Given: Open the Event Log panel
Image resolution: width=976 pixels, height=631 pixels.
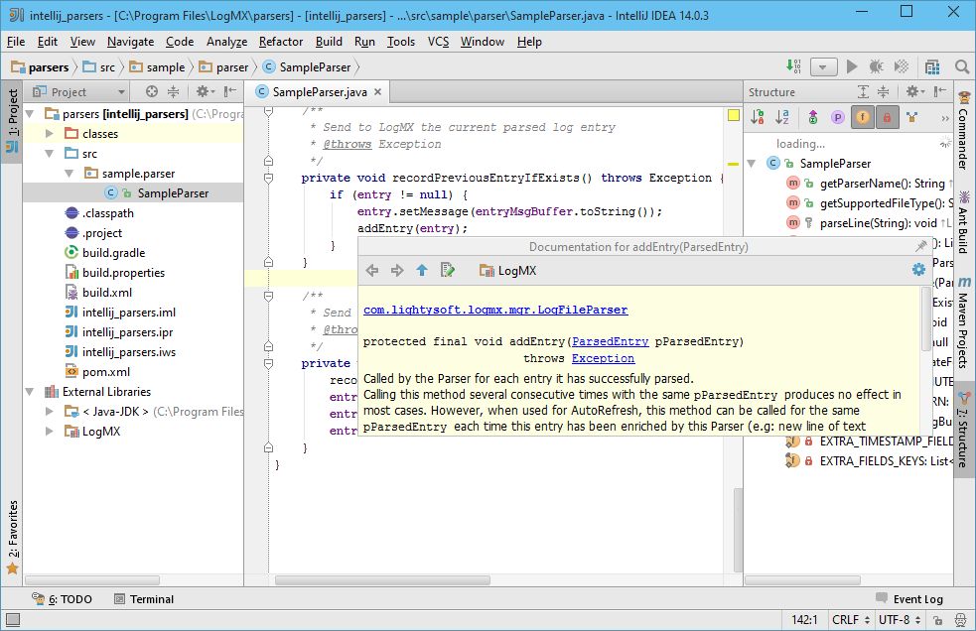Looking at the screenshot, I should coord(909,598).
